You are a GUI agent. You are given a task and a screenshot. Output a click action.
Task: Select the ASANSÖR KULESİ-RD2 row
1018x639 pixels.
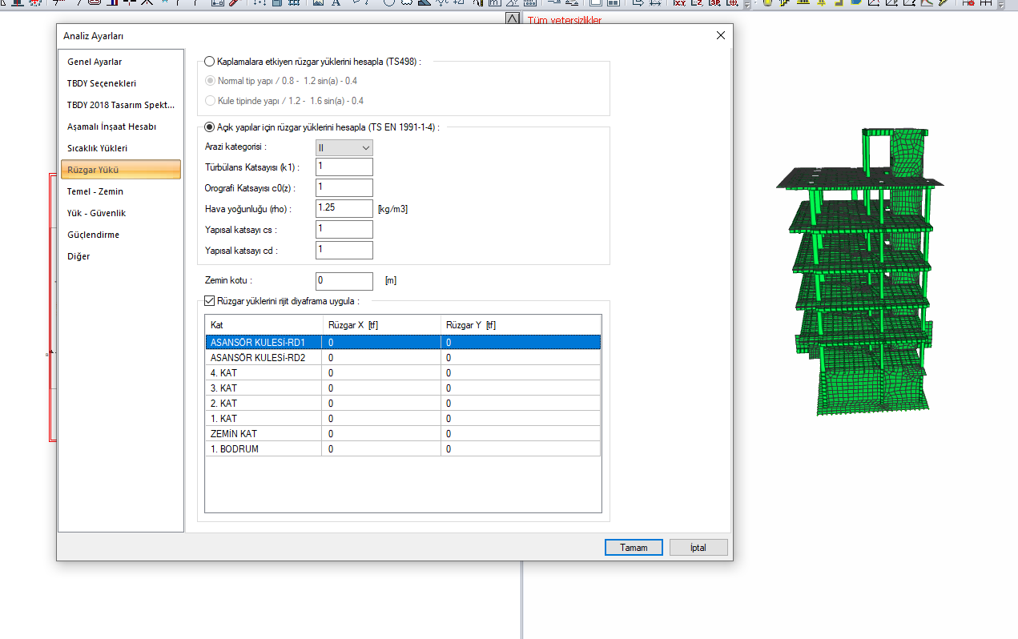coord(403,357)
